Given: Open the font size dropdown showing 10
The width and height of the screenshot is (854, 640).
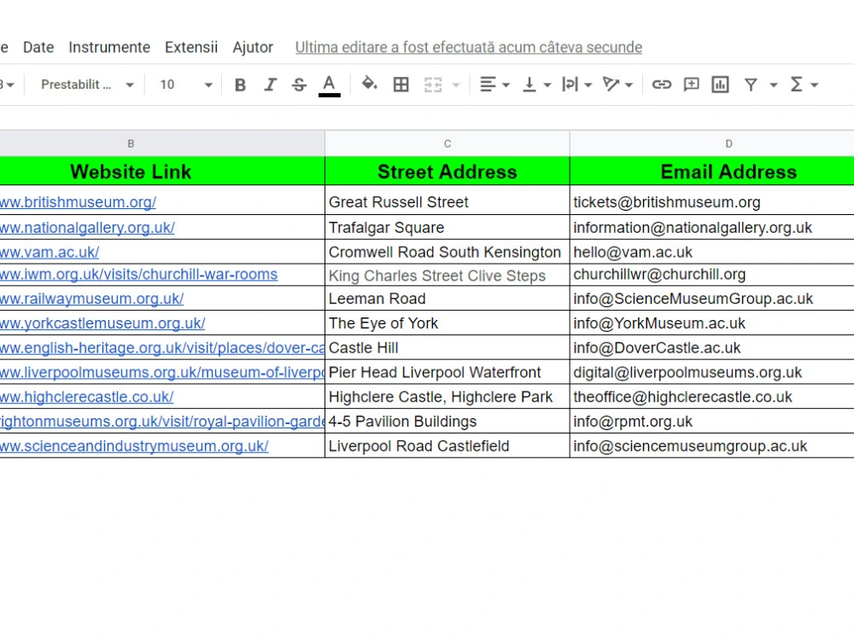Looking at the screenshot, I should tap(185, 84).
